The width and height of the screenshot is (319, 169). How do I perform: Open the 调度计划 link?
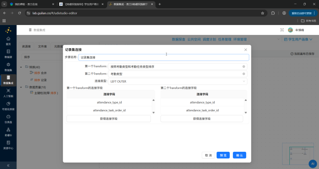[x=209, y=40]
